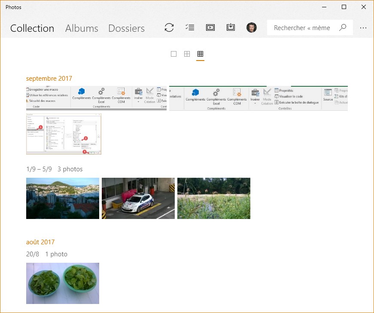Select the small grid view layout
Viewport: 374px width, 313px height.
tap(200, 54)
